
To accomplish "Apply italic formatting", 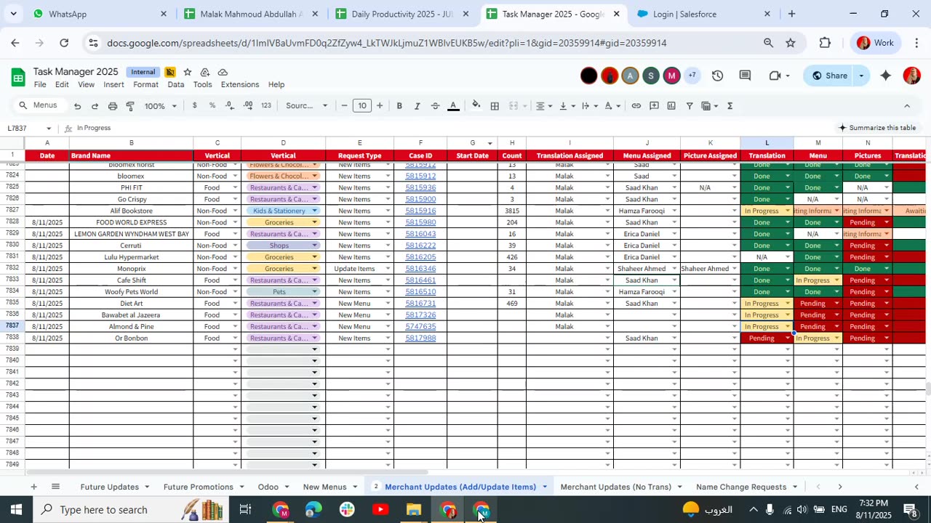I will click(417, 106).
